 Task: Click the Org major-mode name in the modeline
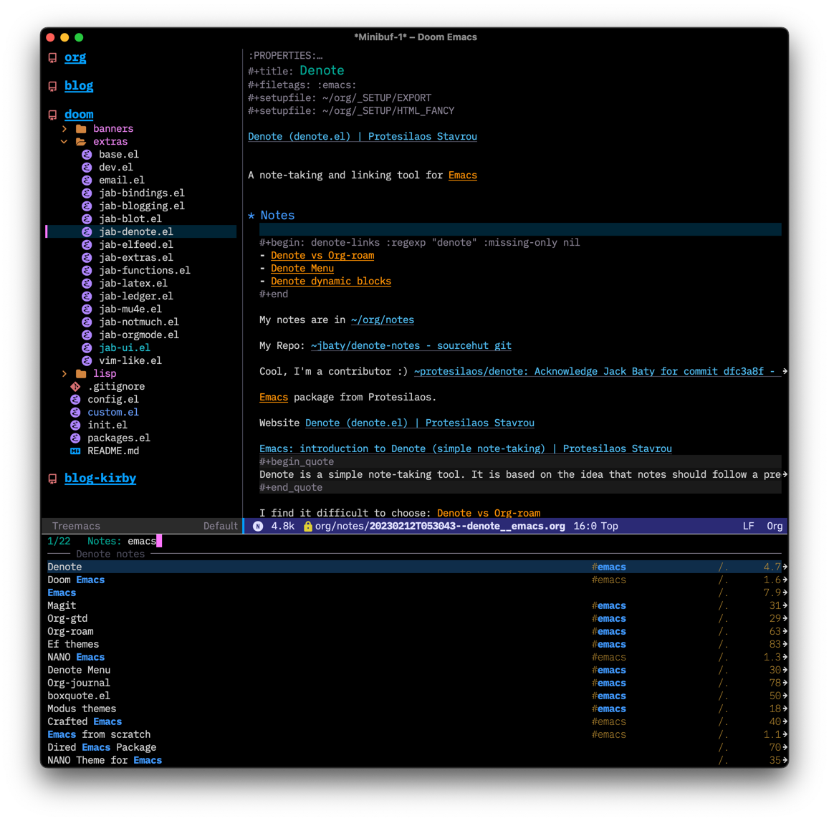point(775,525)
